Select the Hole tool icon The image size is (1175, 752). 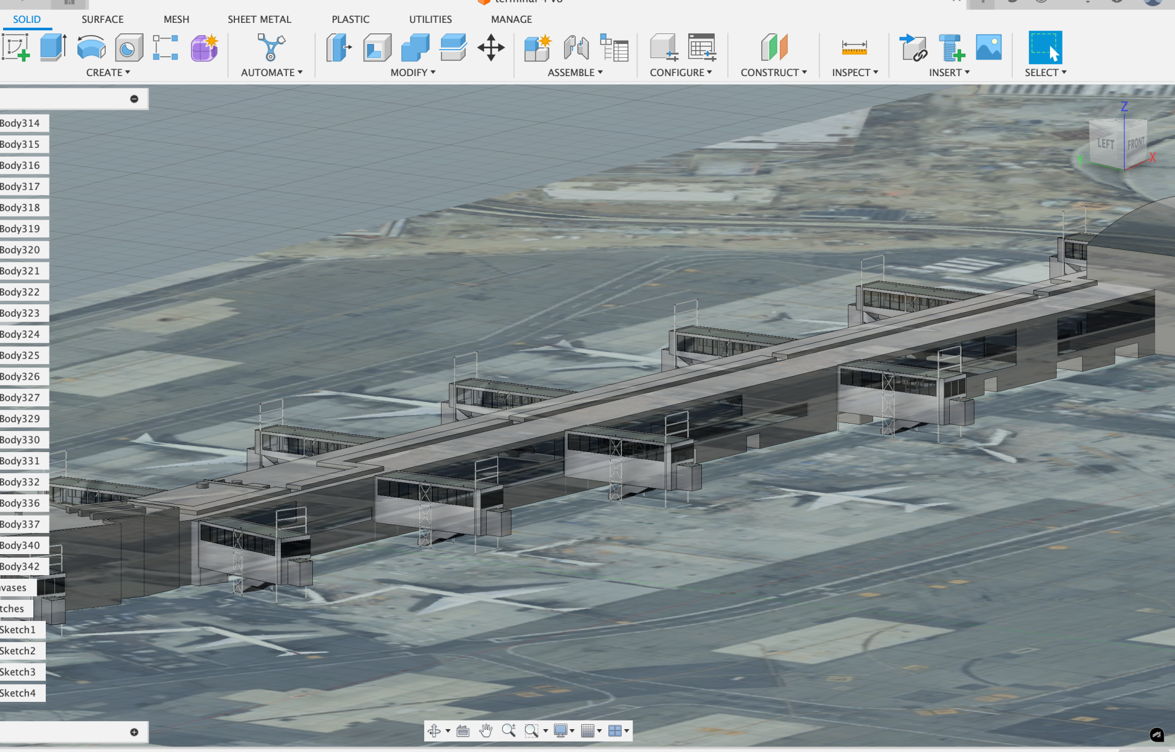(129, 48)
